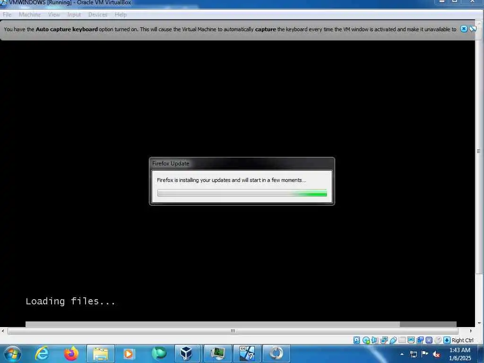Click the audio speaker status icon
Image resolution: width=484 pixels, height=363 pixels.
click(x=375, y=340)
